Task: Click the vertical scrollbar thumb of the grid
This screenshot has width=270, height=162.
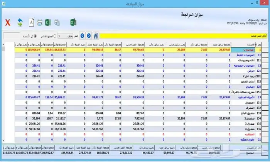Action: [x=3, y=49]
